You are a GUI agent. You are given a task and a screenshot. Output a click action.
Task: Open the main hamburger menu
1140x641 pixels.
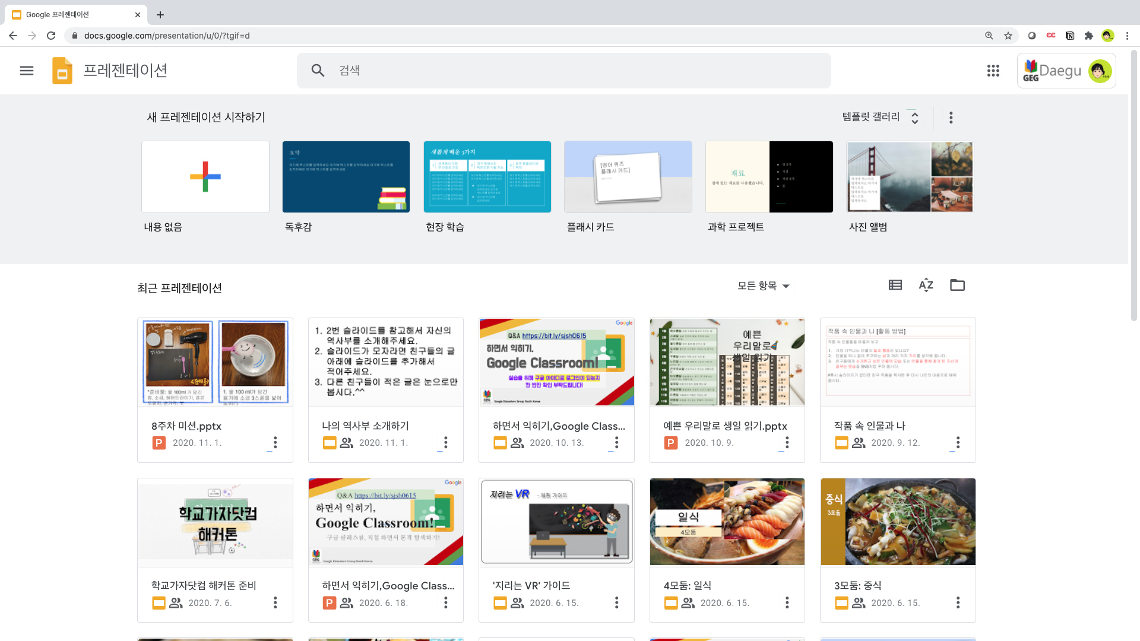tap(27, 71)
